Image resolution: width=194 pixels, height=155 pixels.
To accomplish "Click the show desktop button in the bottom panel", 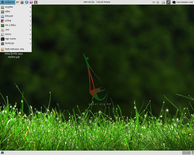I will [3, 153].
